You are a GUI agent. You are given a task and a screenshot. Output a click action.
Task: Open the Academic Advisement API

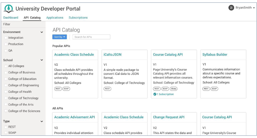[x=75, y=117]
